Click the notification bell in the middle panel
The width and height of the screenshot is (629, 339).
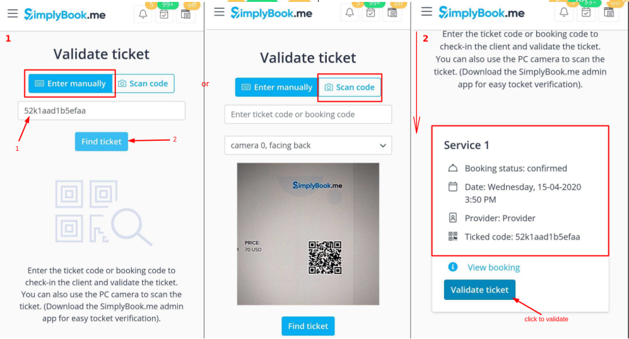coord(350,13)
